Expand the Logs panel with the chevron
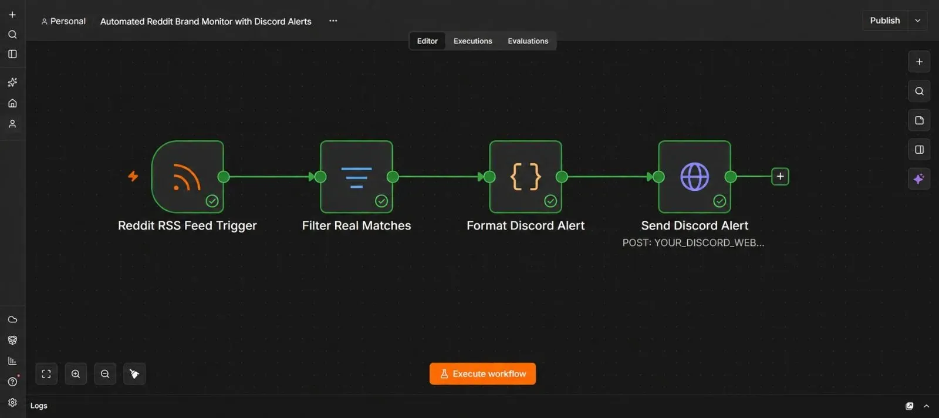The width and height of the screenshot is (939, 418). [x=926, y=406]
